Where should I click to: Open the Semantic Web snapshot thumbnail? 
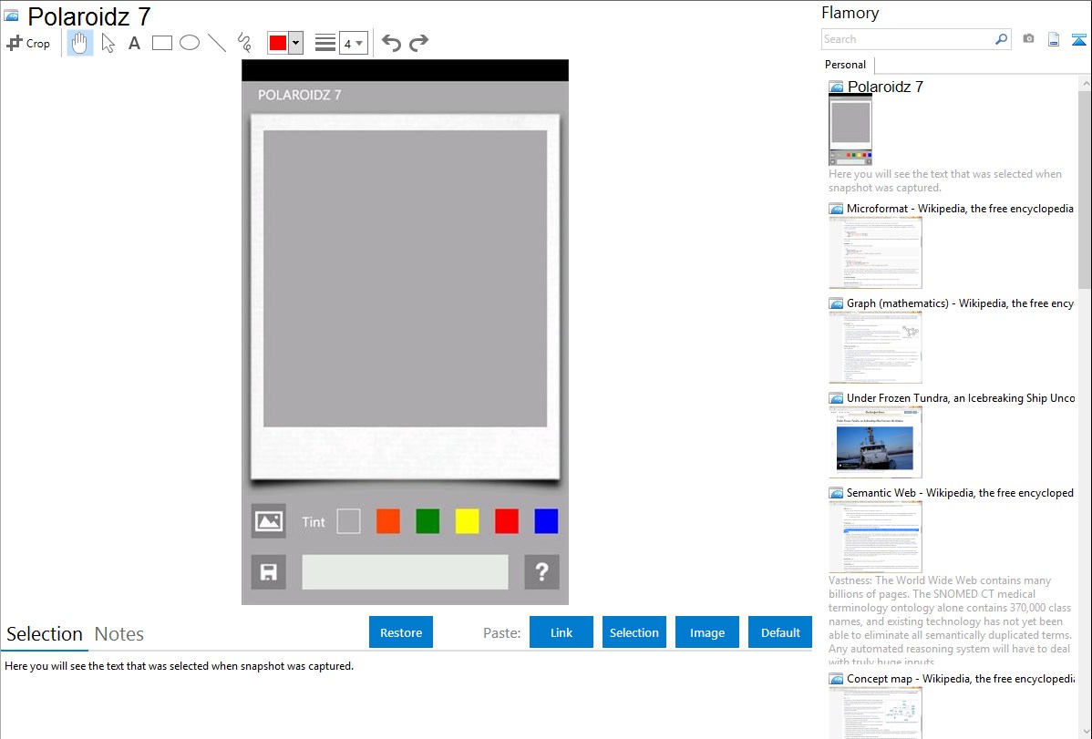tap(875, 536)
